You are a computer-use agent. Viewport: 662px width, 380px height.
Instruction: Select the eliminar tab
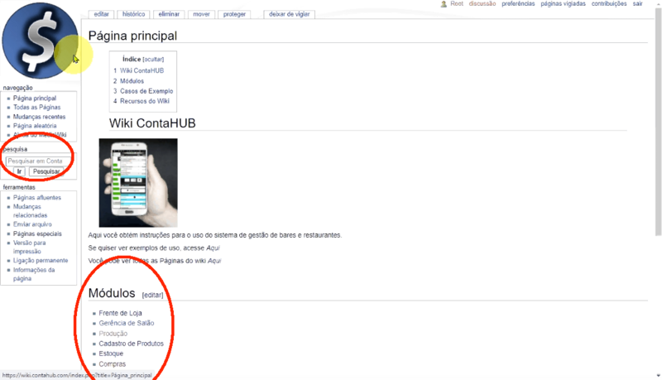[169, 14]
